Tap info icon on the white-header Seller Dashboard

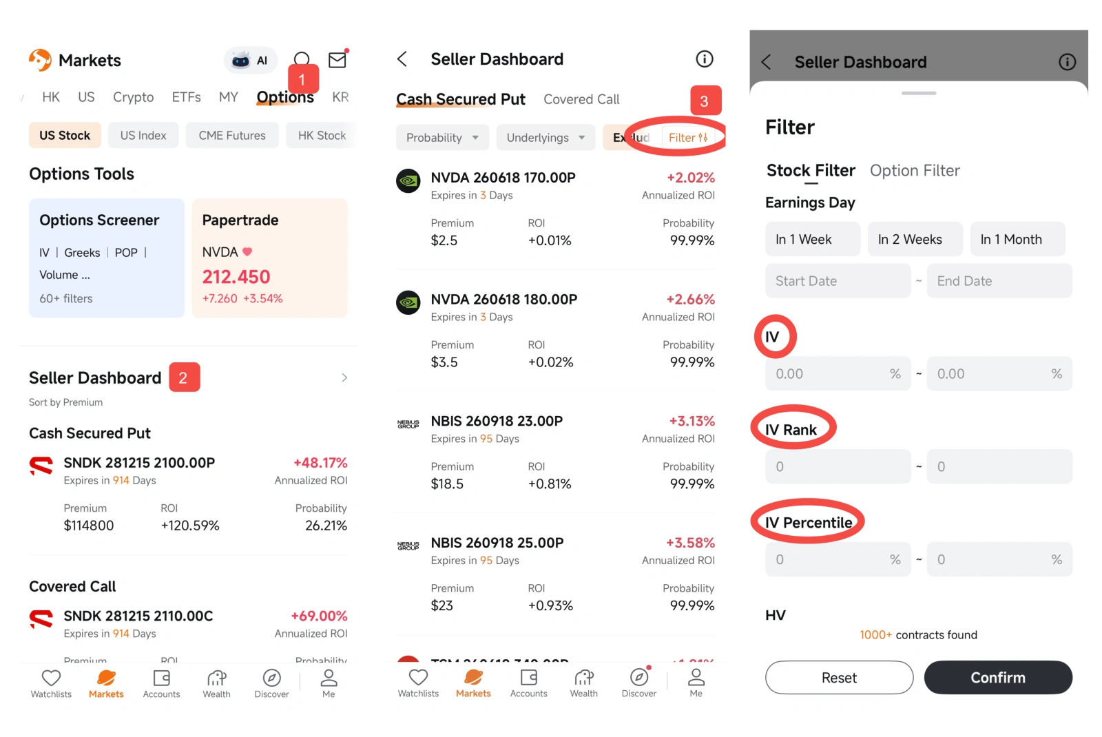click(704, 59)
